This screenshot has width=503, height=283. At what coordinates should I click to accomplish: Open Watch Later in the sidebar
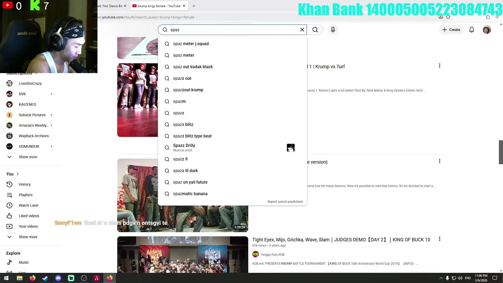point(28,205)
